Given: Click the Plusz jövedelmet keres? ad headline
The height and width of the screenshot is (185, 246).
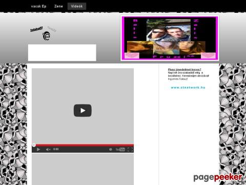Looking at the screenshot, I should coord(184,69).
